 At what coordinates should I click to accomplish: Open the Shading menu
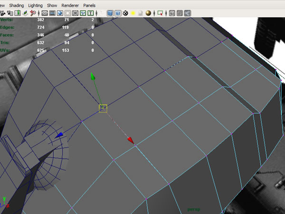pyautogui.click(x=16, y=5)
